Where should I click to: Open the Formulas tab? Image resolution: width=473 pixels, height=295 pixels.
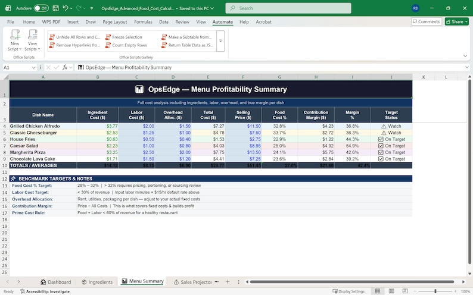click(x=143, y=21)
